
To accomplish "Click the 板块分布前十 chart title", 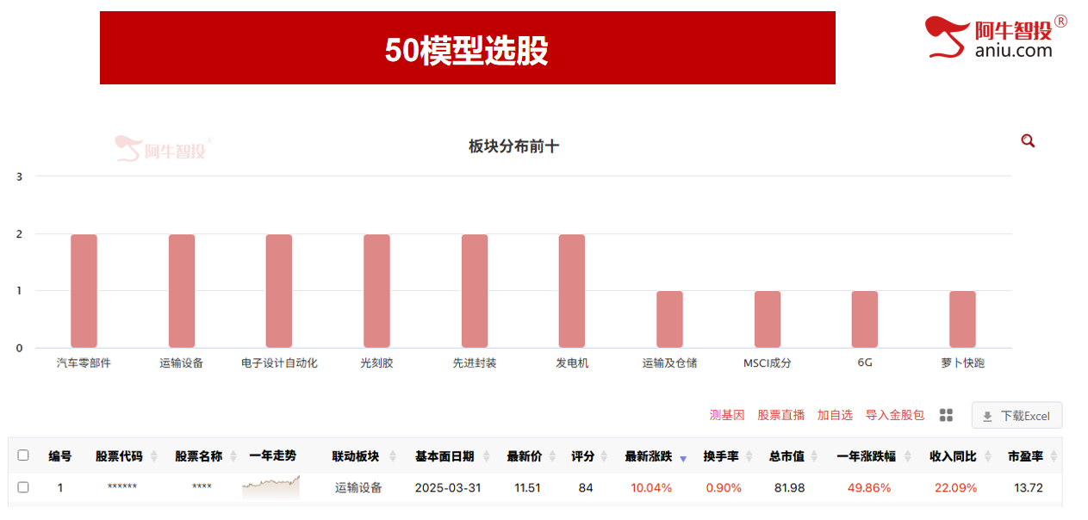I will tap(514, 146).
